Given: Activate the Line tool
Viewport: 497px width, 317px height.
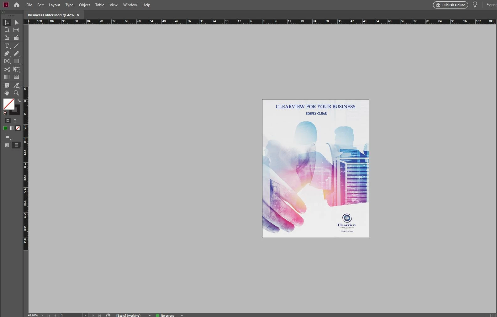Looking at the screenshot, I should pos(16,46).
